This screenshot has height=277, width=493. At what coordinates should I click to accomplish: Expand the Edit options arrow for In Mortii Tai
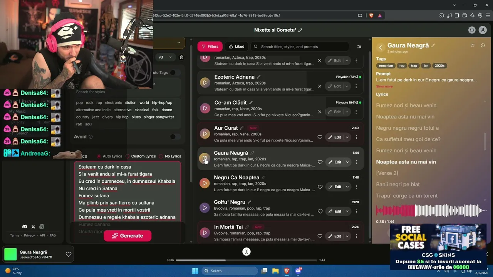(x=347, y=236)
